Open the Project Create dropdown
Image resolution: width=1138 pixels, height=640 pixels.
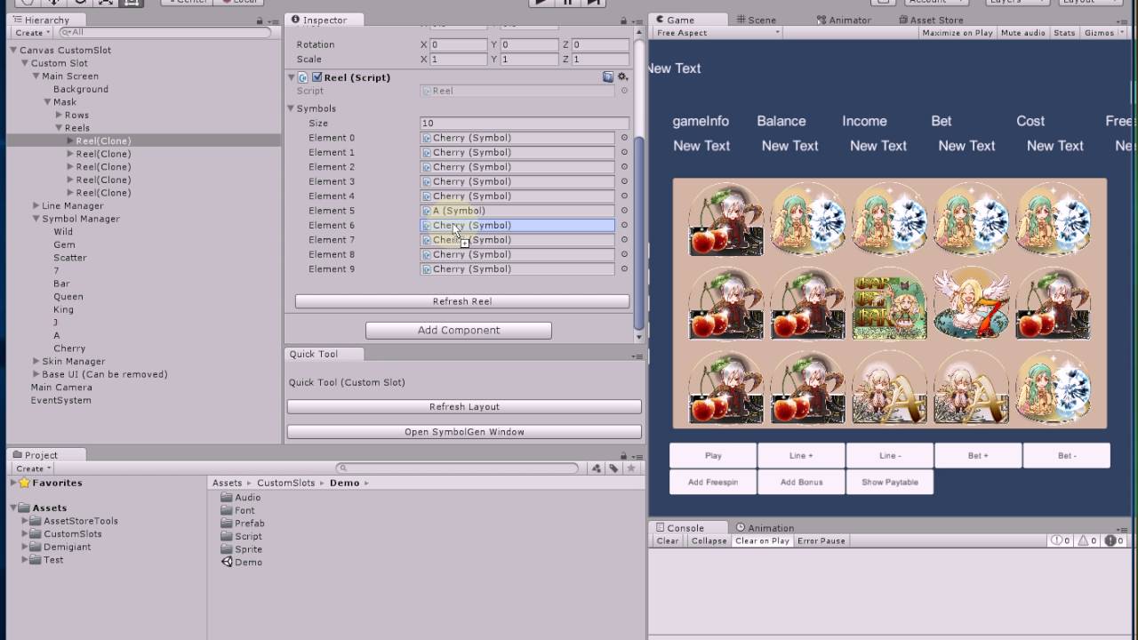tap(33, 468)
